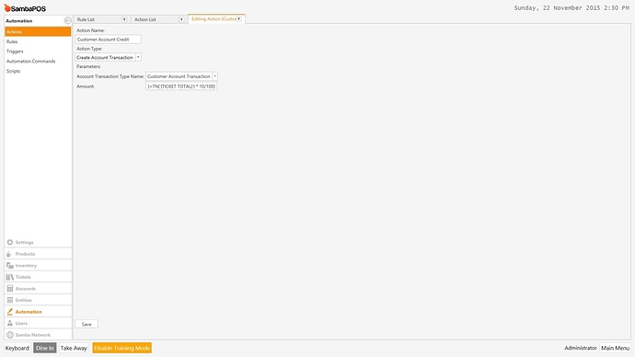Toggle the Dine In ticket type

(x=44, y=348)
